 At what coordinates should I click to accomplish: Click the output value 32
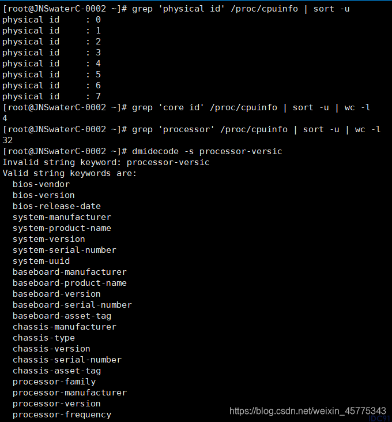(x=7, y=140)
